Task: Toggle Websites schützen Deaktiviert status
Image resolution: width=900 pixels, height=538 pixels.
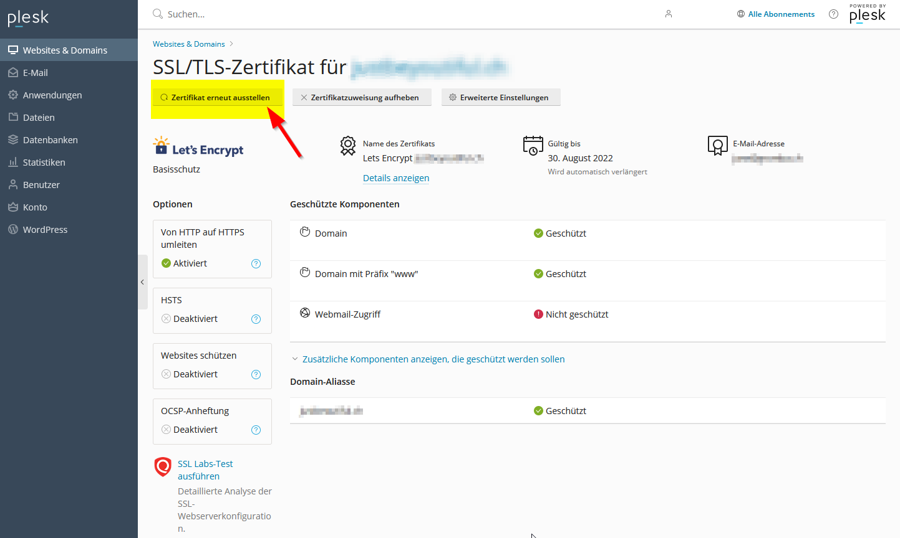Action: pyautogui.click(x=190, y=374)
